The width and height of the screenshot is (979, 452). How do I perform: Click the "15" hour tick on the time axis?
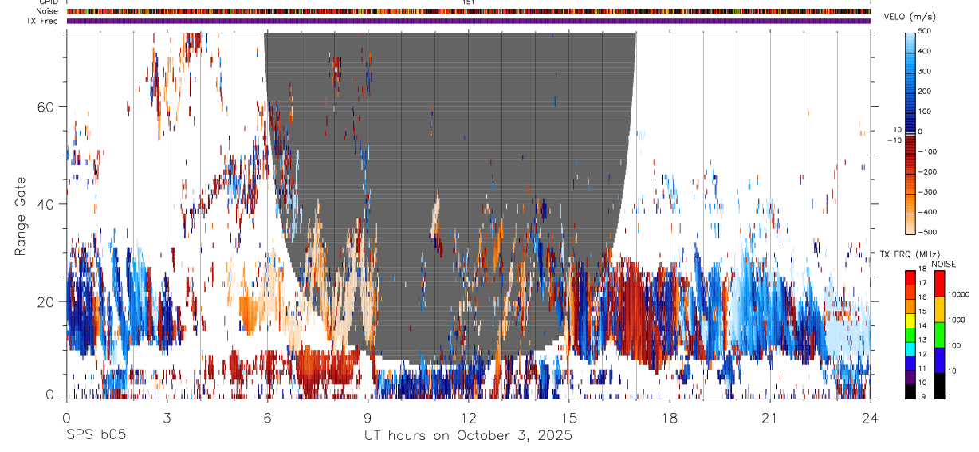point(569,417)
